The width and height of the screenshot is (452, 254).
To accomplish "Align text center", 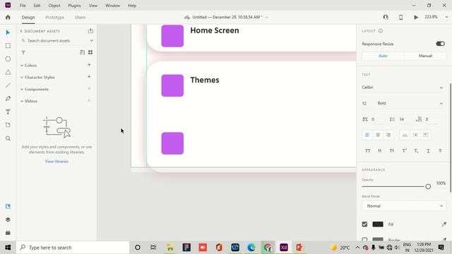I will pos(378,135).
